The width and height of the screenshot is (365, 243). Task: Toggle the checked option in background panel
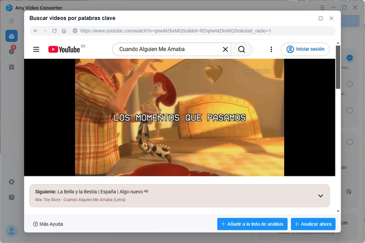pos(349,58)
